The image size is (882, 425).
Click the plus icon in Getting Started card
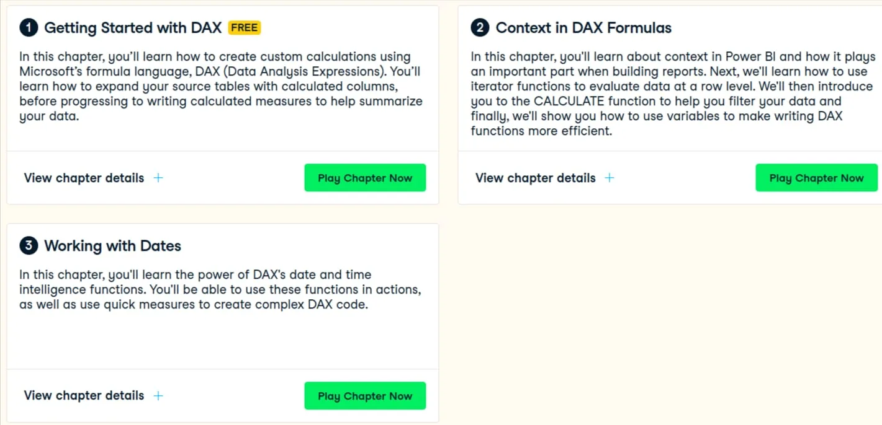[x=158, y=178]
